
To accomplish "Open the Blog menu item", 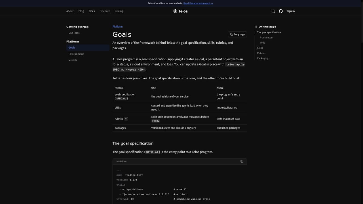I will (81, 11).
